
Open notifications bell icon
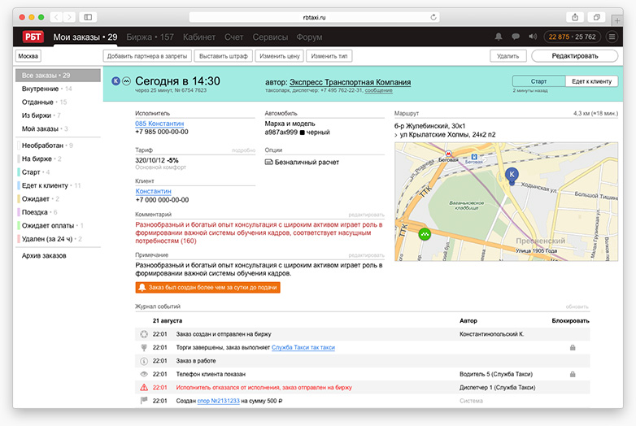499,37
